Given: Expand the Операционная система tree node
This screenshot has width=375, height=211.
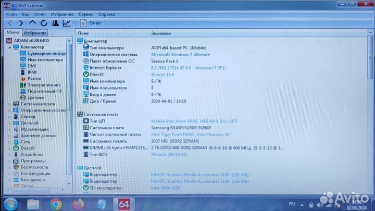Looking at the screenshot, I should (x=9, y=110).
